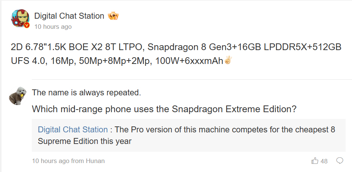
Task: Click "Supreme Edition this year" in quoted reply
Action: [84, 141]
